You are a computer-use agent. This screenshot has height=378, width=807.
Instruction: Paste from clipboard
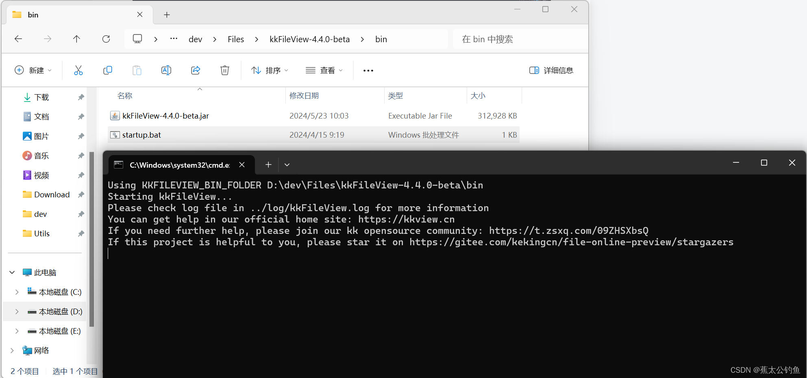(x=137, y=70)
